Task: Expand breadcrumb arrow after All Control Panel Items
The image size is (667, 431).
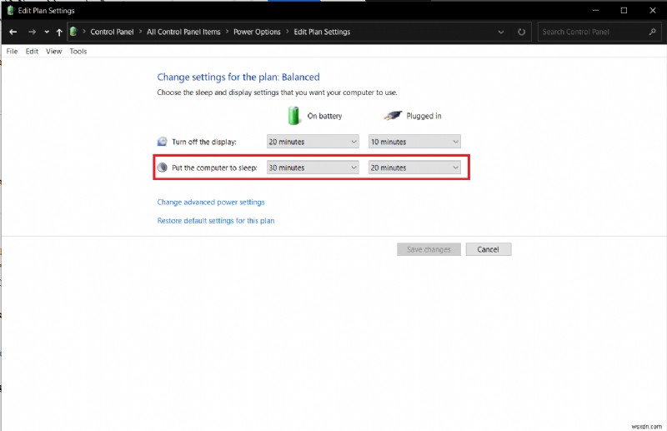Action: click(227, 32)
